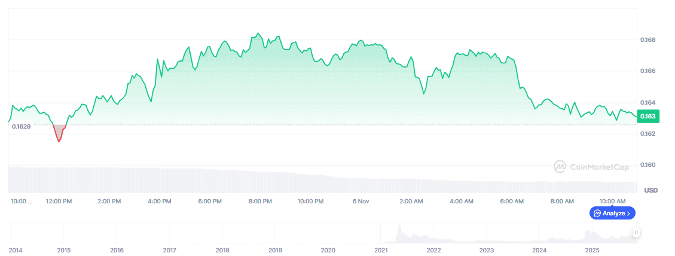This screenshot has width=675, height=256.
Task: Grab the range handle on the year navigator
Action: pos(637,233)
